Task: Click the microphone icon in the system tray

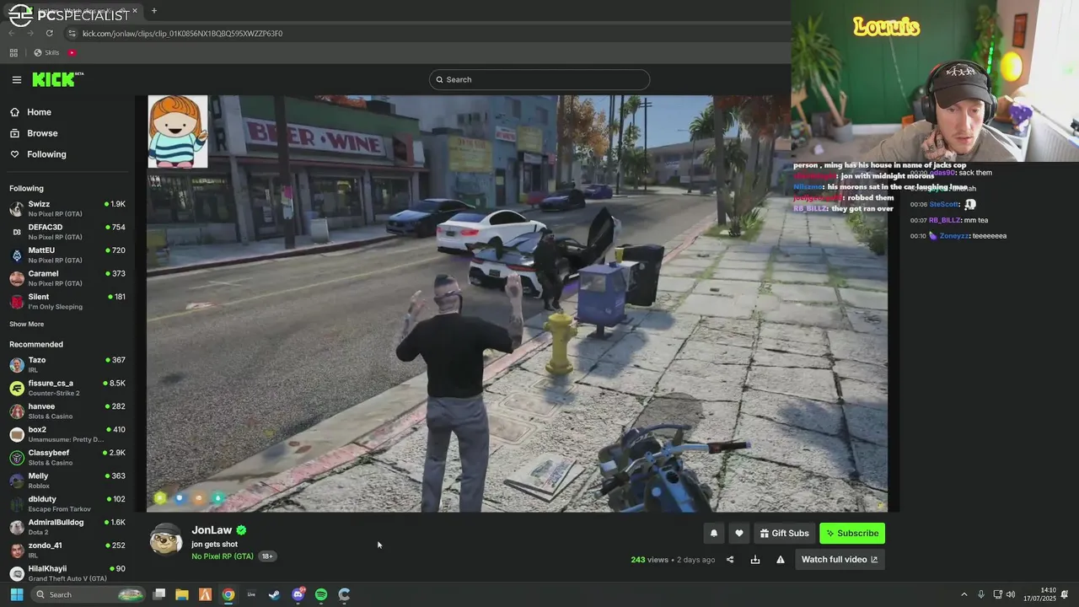Action: 980,594
